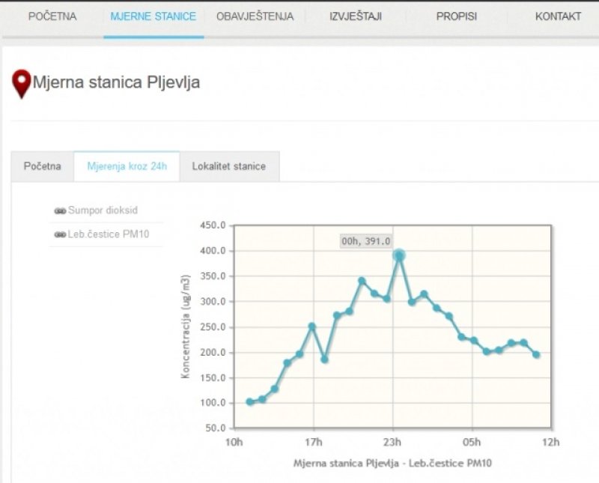
Task: Show Leb.čestice PM10 measurements
Action: coord(109,235)
